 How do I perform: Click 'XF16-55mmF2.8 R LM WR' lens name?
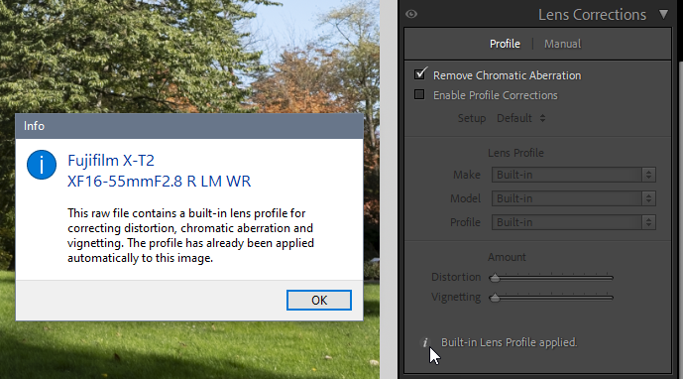pos(159,181)
